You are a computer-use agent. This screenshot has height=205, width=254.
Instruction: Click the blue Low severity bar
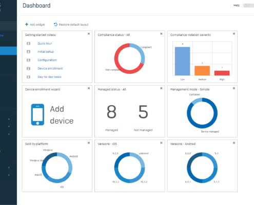pyautogui.click(x=182, y=61)
